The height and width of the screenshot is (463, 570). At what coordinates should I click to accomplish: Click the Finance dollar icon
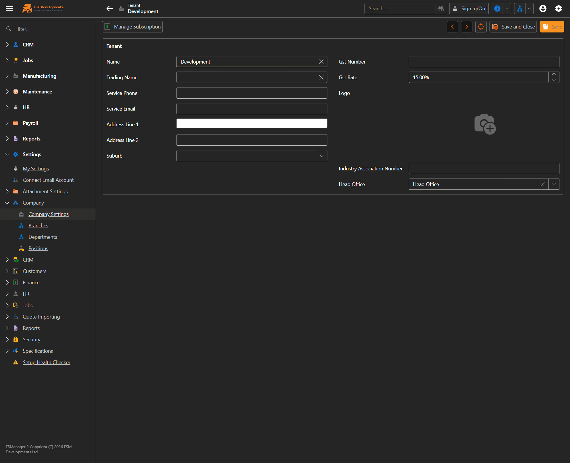(x=16, y=282)
